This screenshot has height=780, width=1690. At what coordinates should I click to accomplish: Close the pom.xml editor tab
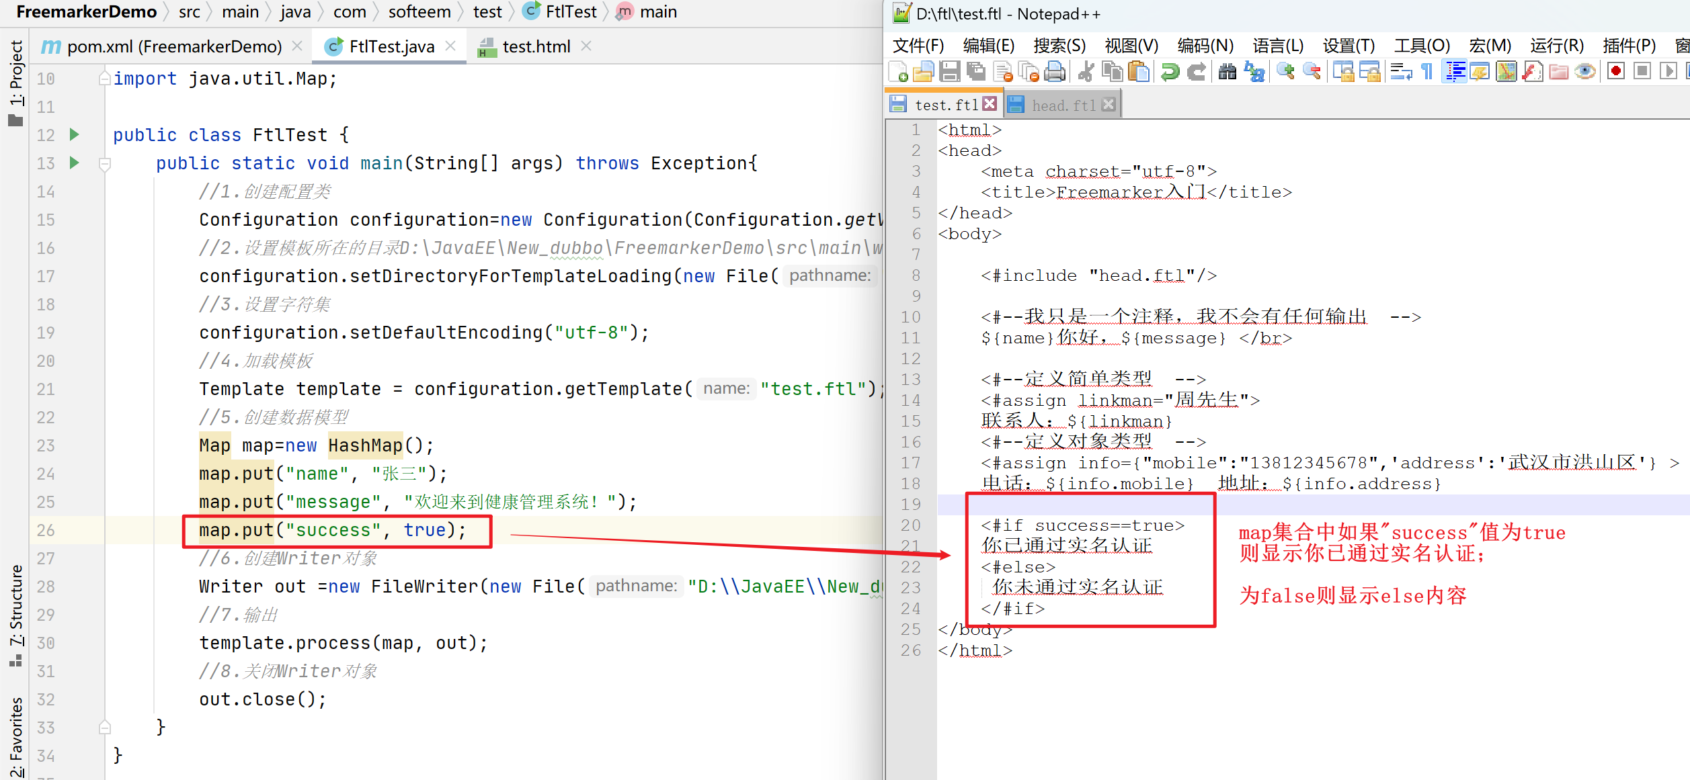[x=297, y=46]
